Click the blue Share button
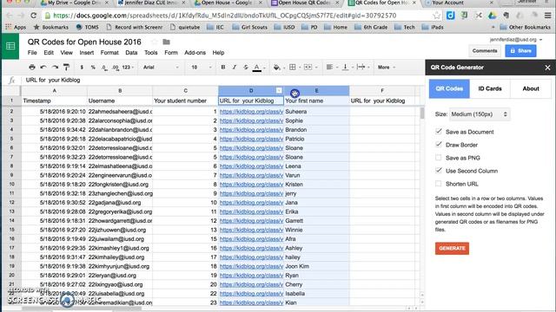 (520, 51)
